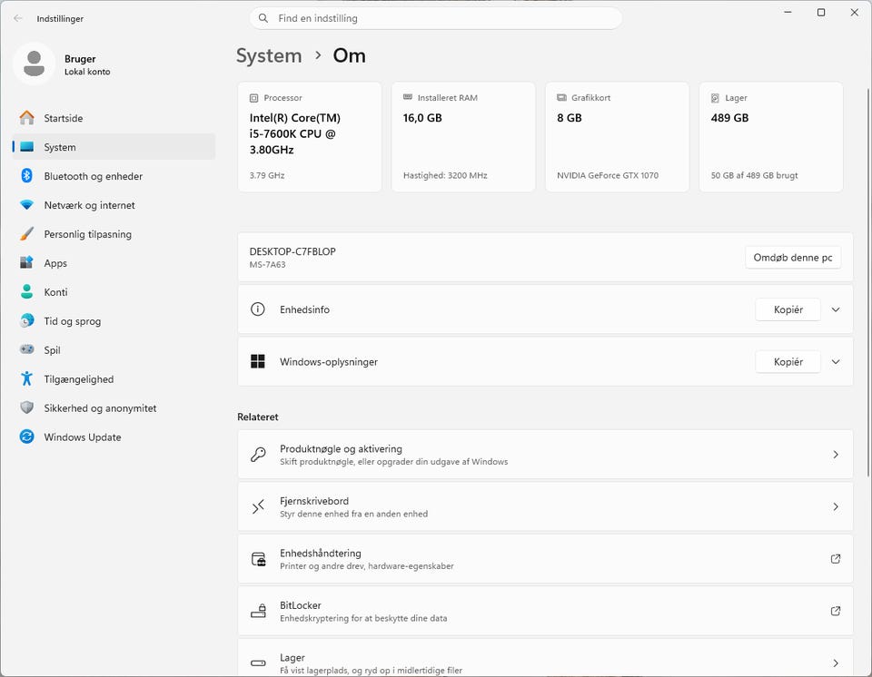
Task: Expand the Windows-oplysninger section chevron
Action: coord(836,362)
